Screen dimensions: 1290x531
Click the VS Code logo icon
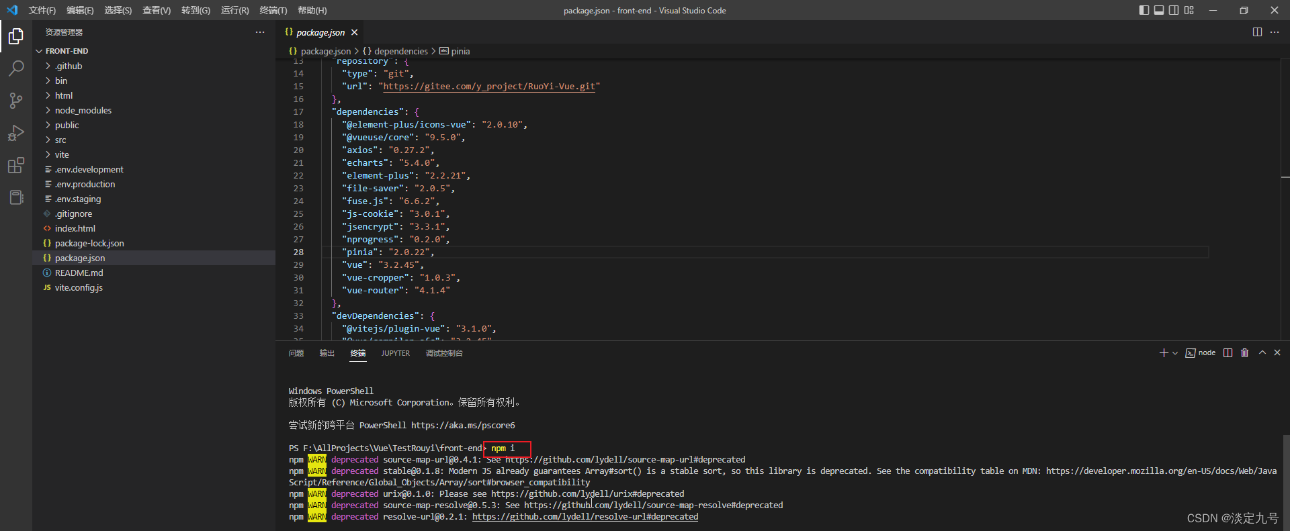pos(12,10)
